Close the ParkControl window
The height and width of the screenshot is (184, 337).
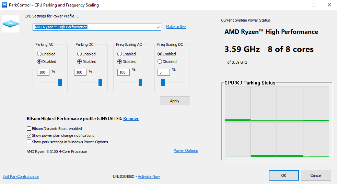coord(329,5)
